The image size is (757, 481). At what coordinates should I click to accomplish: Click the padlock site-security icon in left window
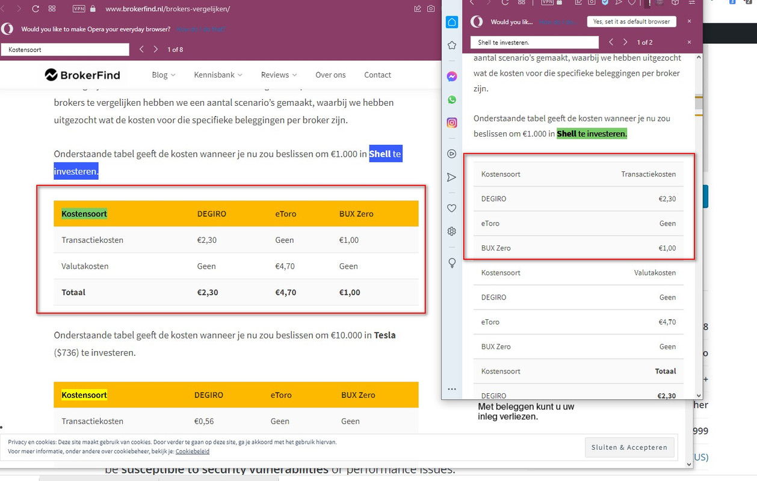[x=93, y=9]
